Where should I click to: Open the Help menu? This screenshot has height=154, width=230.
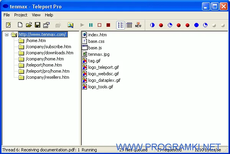coord(49,15)
